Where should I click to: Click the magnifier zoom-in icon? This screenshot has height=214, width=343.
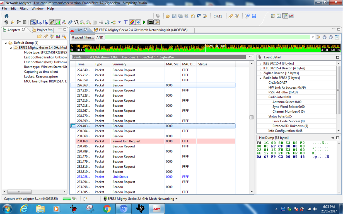click(x=82, y=22)
